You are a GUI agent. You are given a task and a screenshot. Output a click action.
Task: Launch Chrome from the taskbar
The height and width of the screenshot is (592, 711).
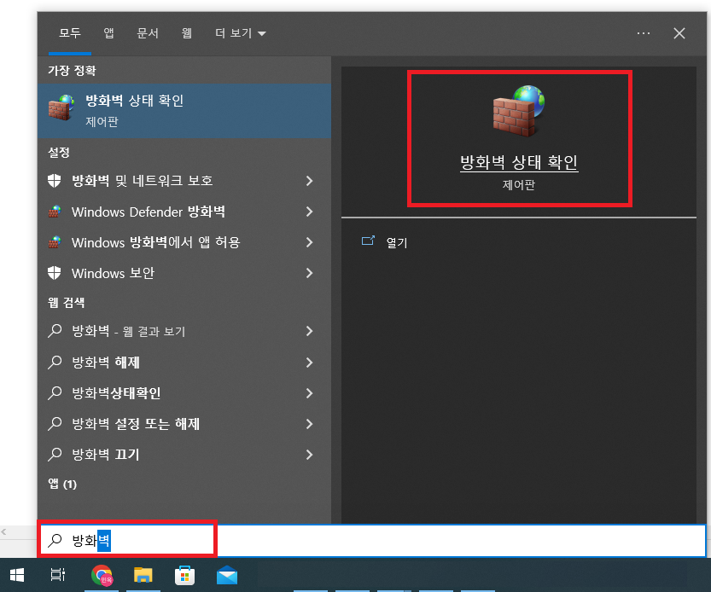pyautogui.click(x=102, y=575)
